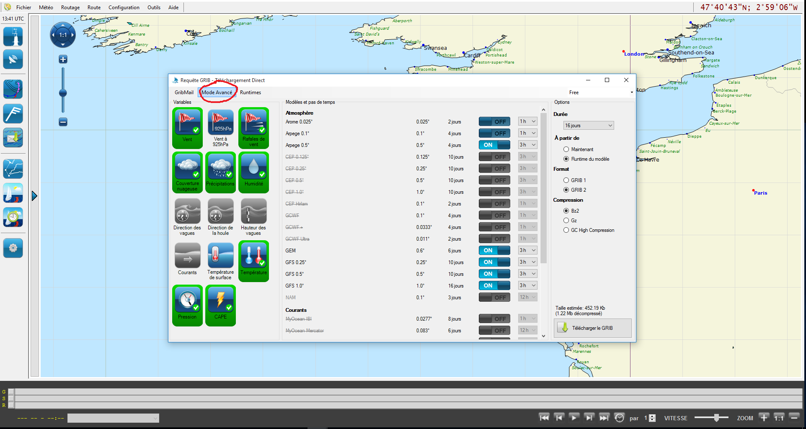Click the map zoom slider handle
This screenshot has height=429, width=806.
click(63, 93)
